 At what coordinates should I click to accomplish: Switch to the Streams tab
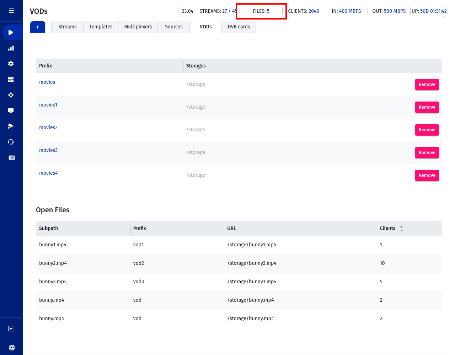click(67, 27)
